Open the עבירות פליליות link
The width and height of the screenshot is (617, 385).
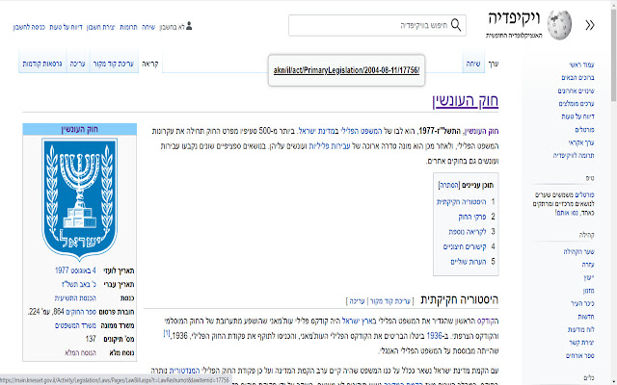coord(330,145)
